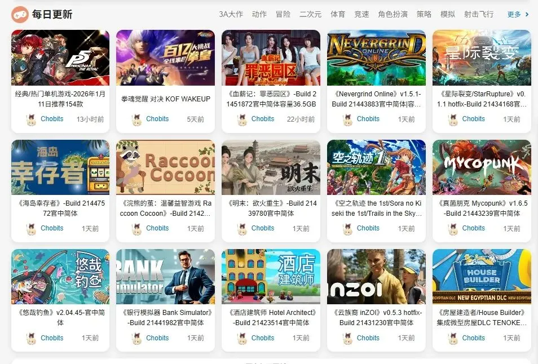Screen dimensions: 538x364
Task: Click the Chobits avatar under inZOI post
Action: pyautogui.click(x=347, y=339)
